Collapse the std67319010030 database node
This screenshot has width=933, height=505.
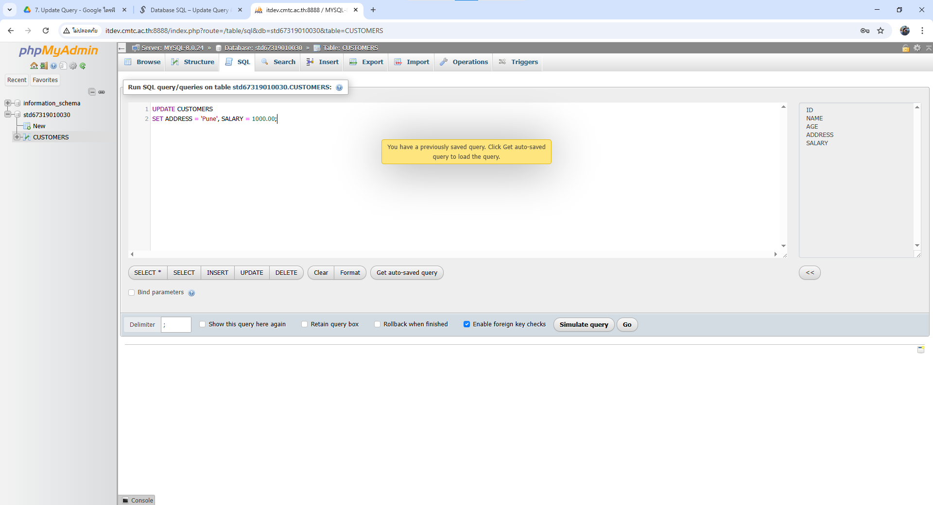(x=8, y=115)
